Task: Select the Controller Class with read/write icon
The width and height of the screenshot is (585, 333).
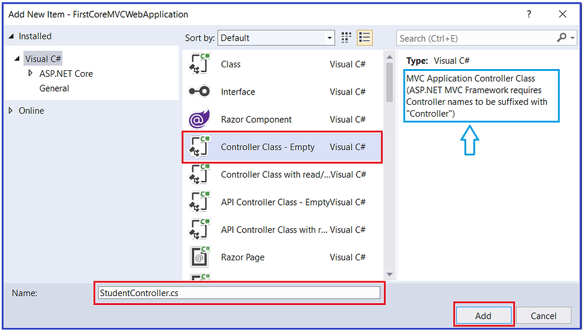Action: tap(199, 174)
